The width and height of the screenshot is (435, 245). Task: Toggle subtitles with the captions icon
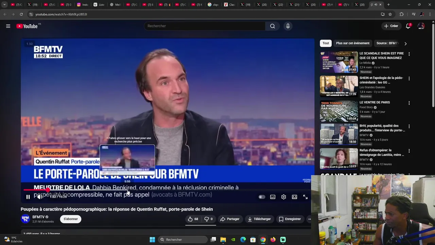pyautogui.click(x=273, y=197)
